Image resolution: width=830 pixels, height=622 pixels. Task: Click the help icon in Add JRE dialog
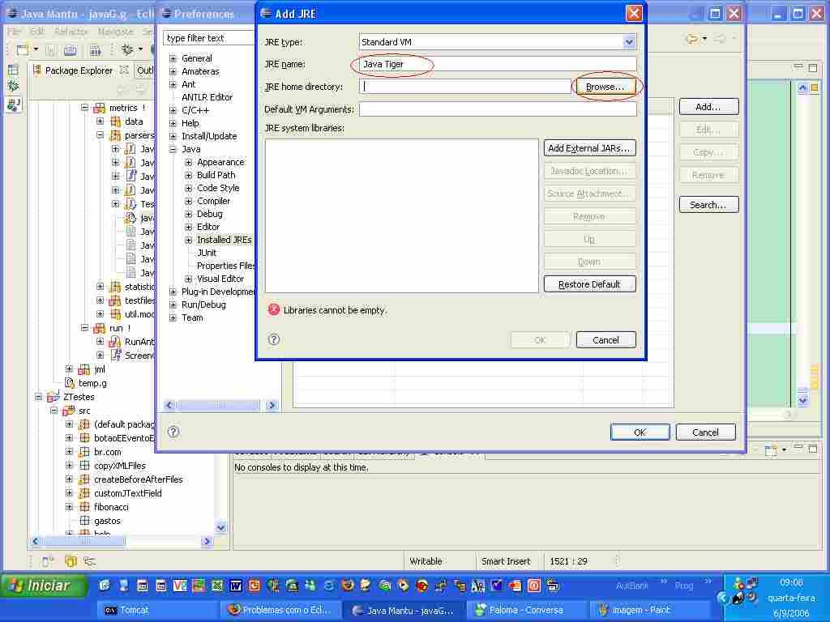pyautogui.click(x=274, y=339)
